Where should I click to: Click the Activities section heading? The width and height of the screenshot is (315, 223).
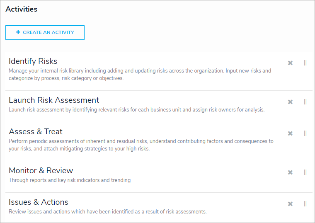(x=21, y=9)
